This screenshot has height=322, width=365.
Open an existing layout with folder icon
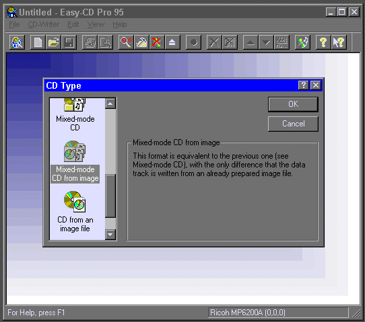pos(54,42)
